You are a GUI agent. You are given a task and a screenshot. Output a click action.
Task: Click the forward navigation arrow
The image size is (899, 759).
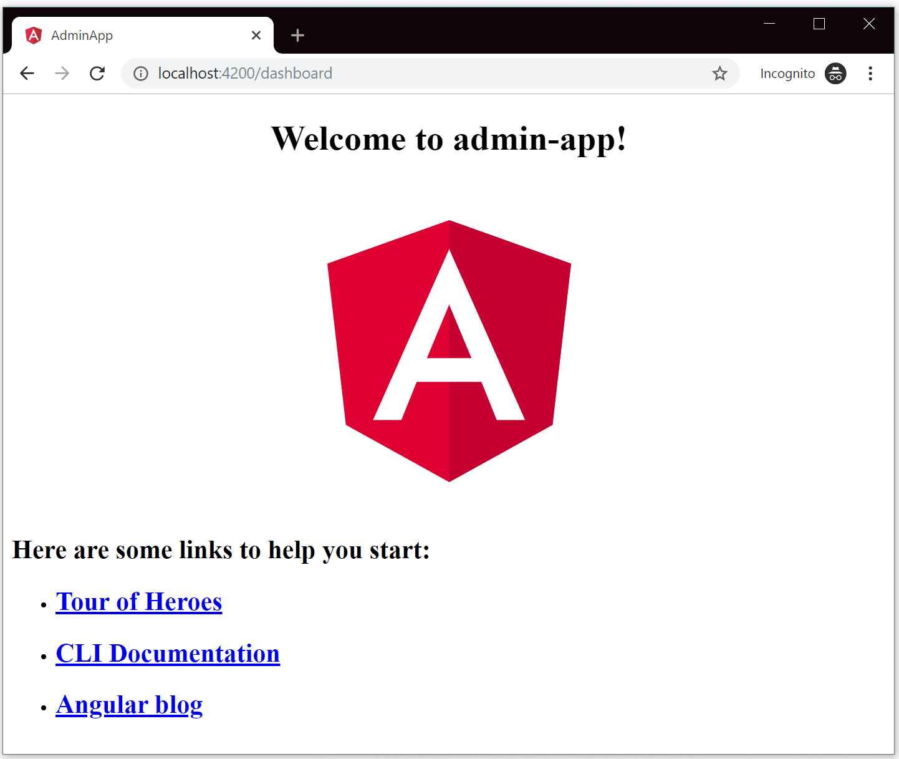(x=62, y=74)
